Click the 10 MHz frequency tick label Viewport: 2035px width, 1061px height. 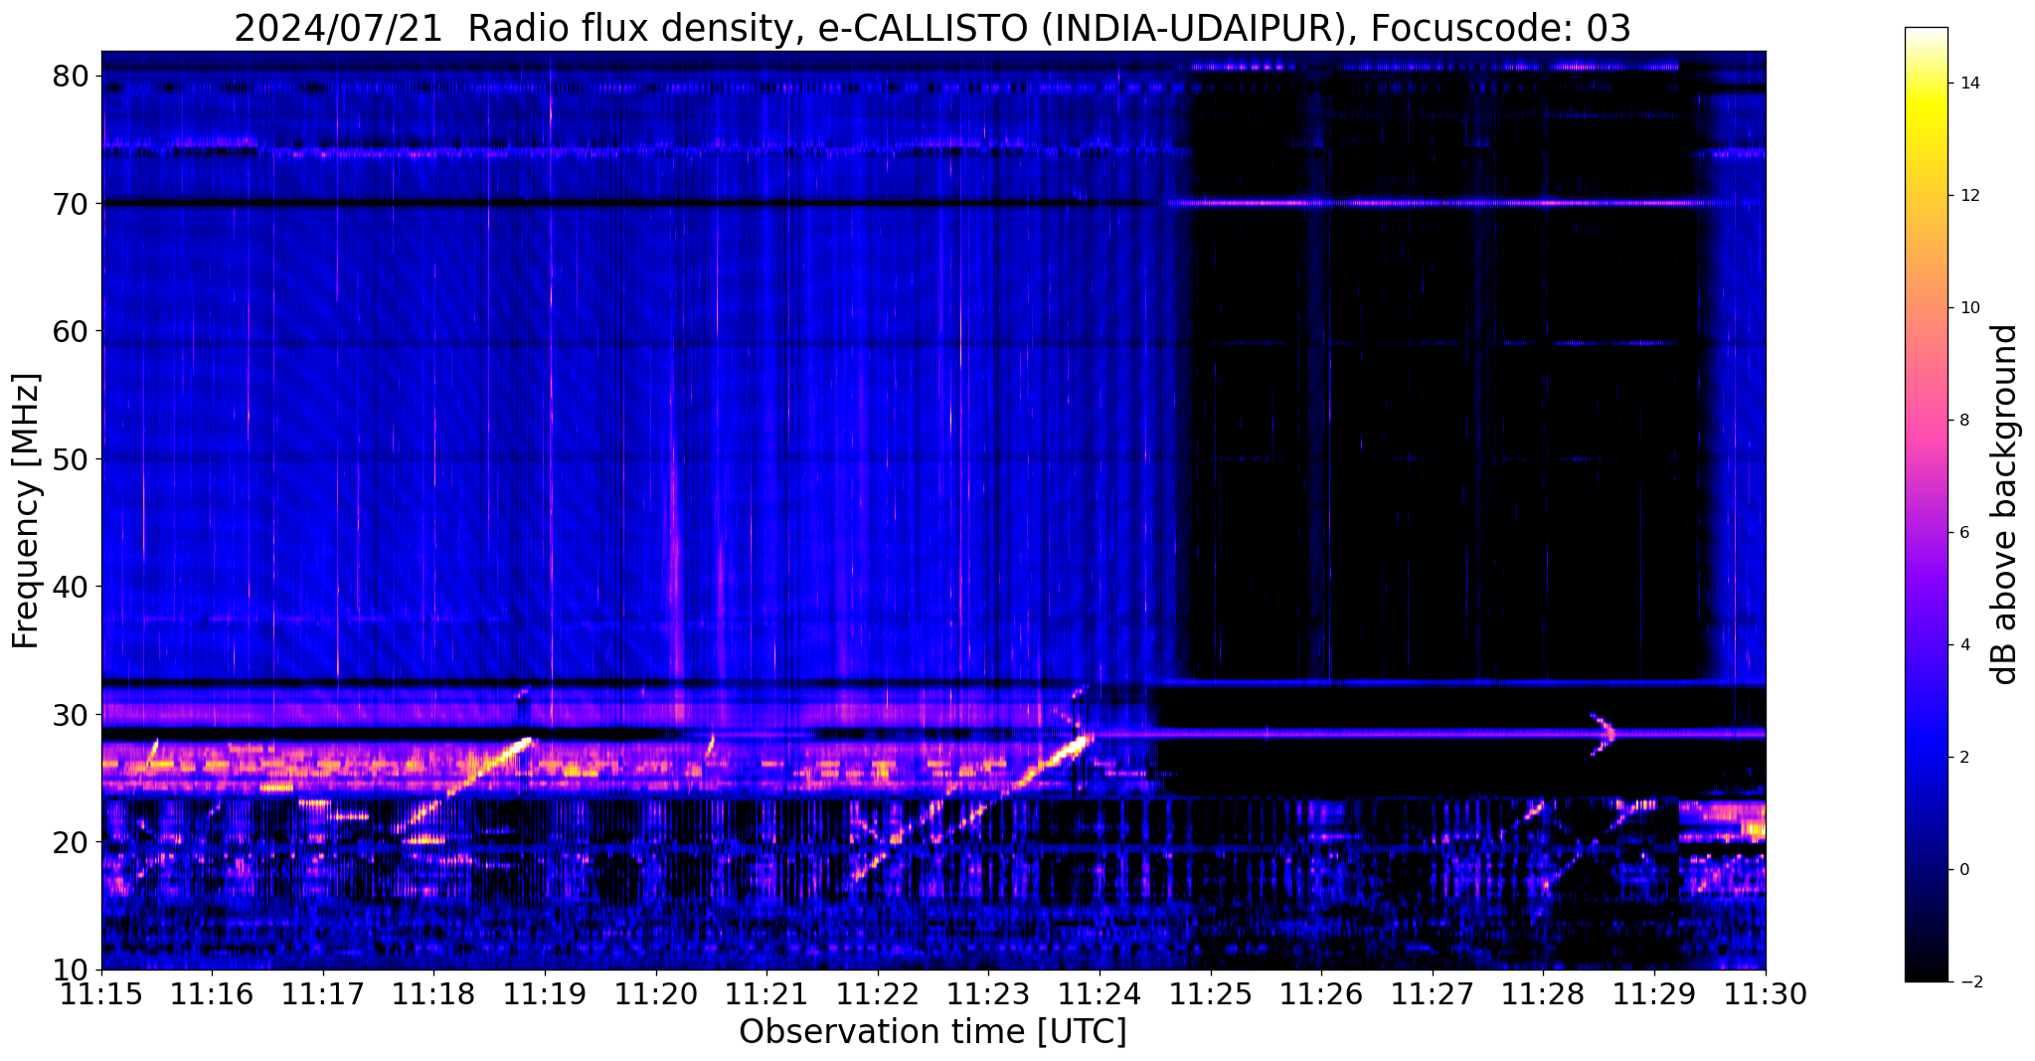[x=71, y=970]
